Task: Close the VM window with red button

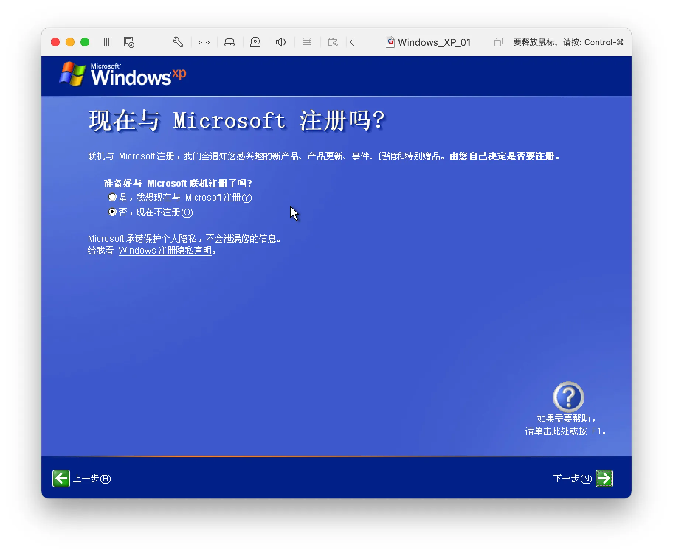Action: 55,42
